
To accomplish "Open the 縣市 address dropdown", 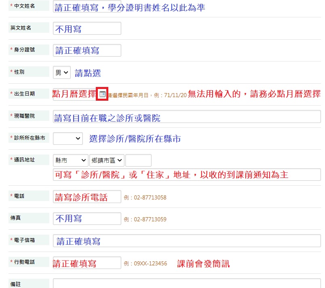I will point(71,160).
